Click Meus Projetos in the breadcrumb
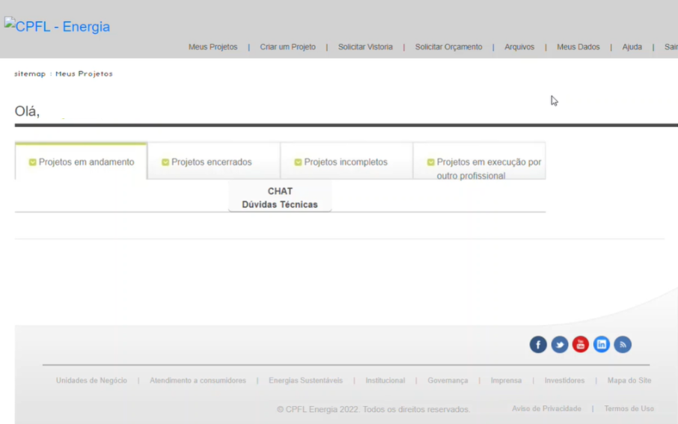678x424 pixels. 84,74
